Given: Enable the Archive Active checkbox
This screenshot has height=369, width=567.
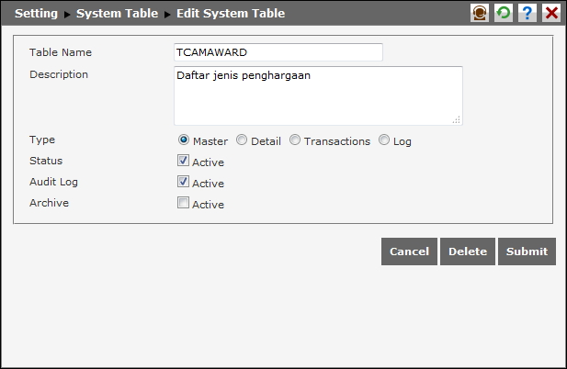Looking at the screenshot, I should point(184,204).
